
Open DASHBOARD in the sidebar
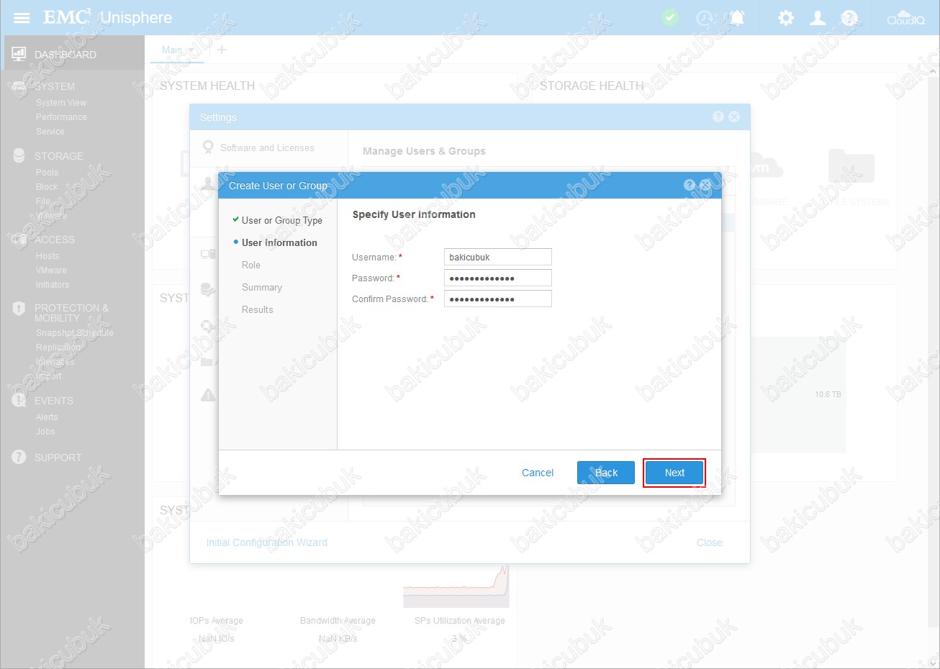click(65, 55)
